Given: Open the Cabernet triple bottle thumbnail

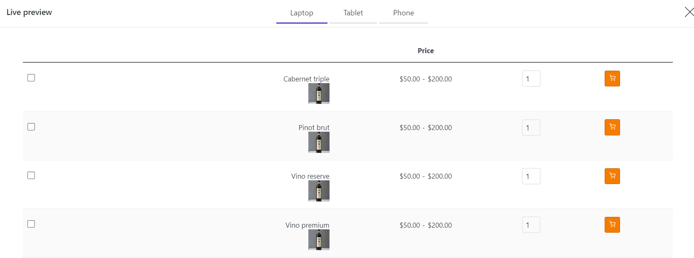Looking at the screenshot, I should (319, 93).
